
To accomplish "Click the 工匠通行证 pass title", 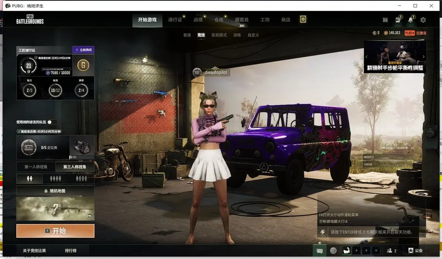I will click(27, 50).
